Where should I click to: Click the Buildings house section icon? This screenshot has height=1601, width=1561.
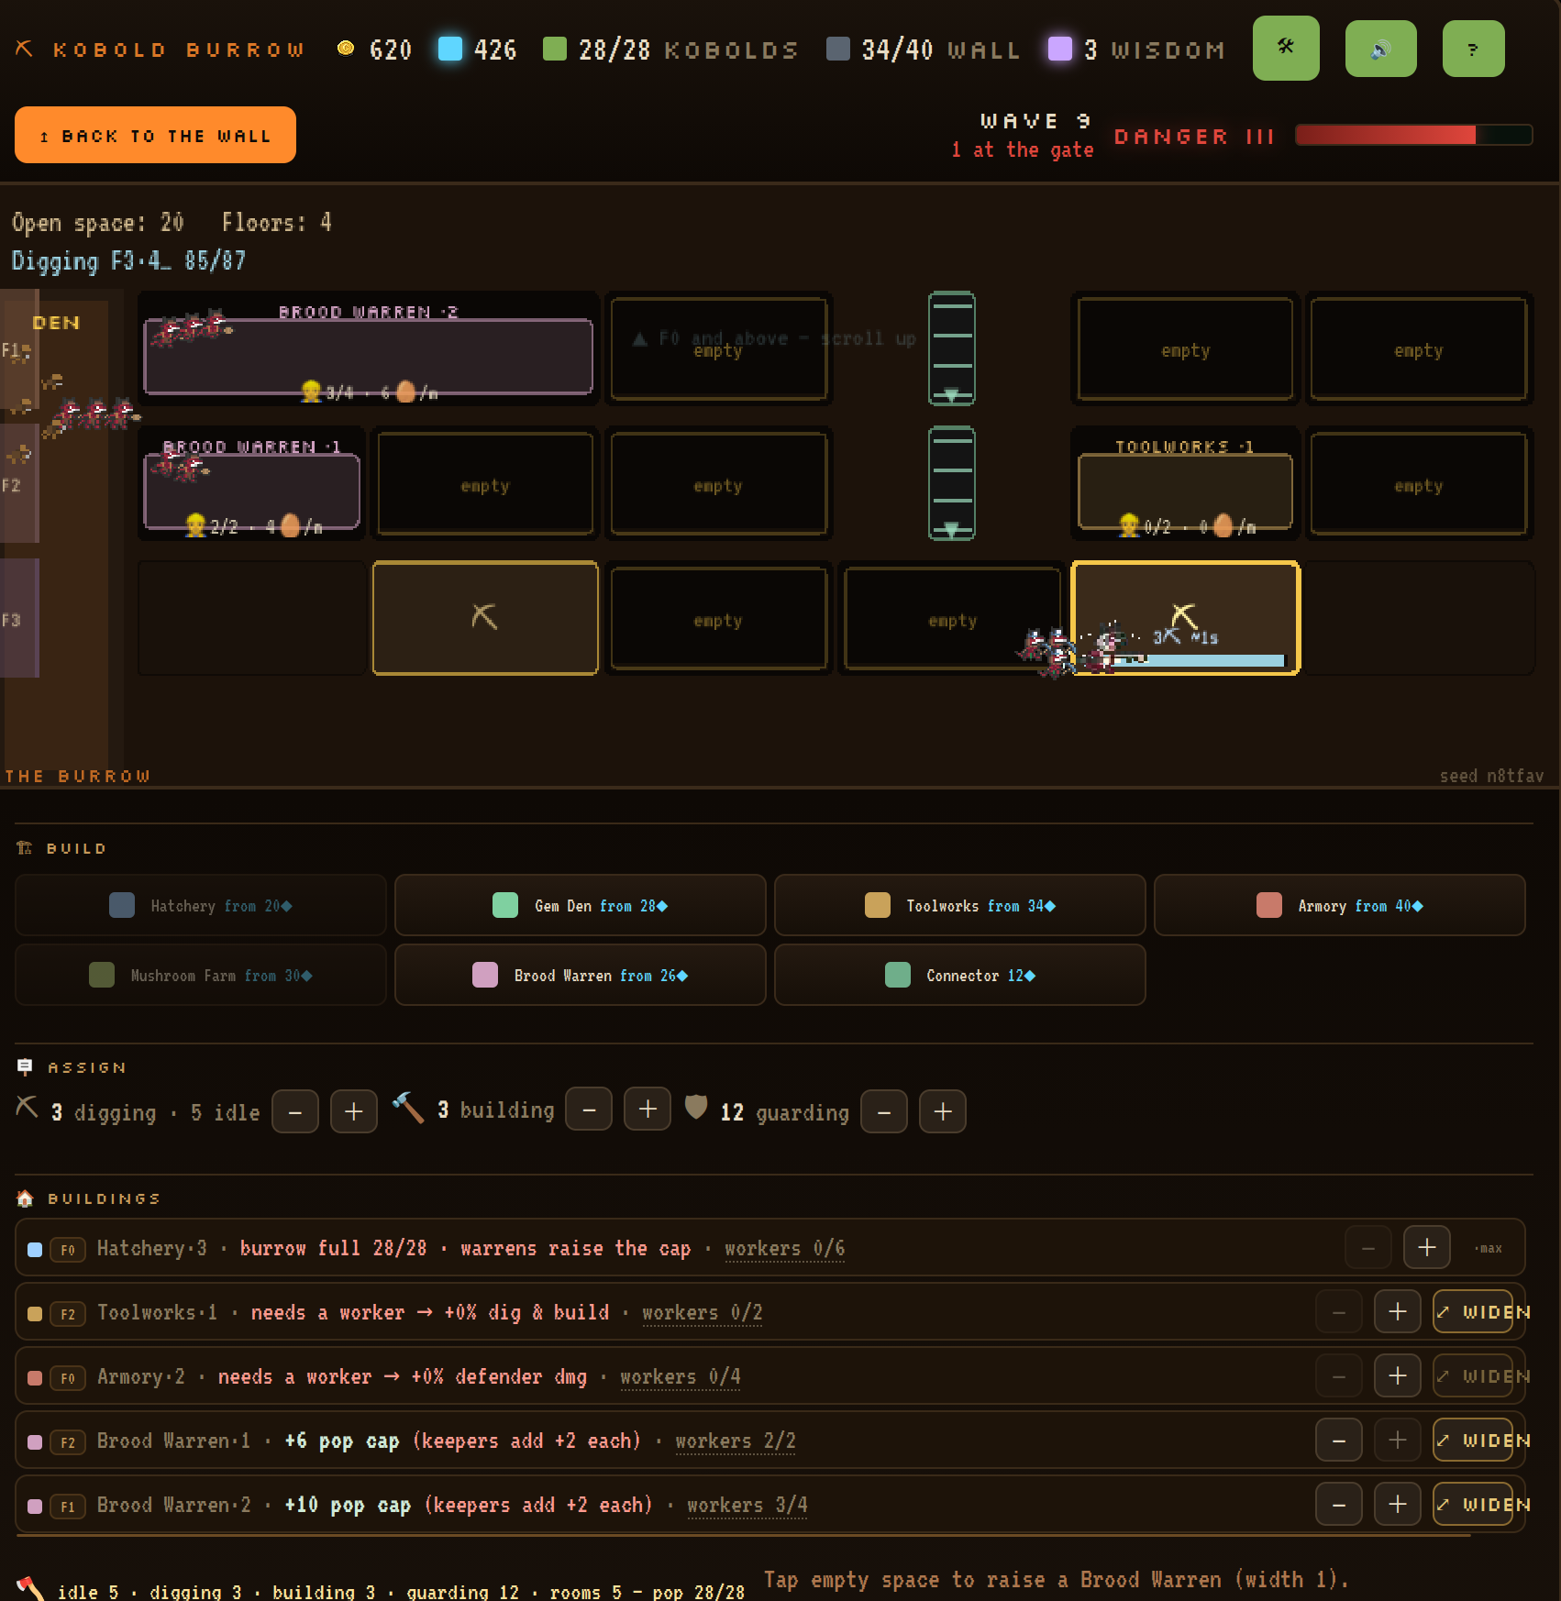pyautogui.click(x=25, y=1198)
